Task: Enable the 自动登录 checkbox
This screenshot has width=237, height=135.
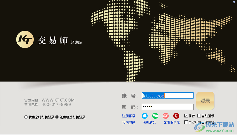Action: pos(199,116)
